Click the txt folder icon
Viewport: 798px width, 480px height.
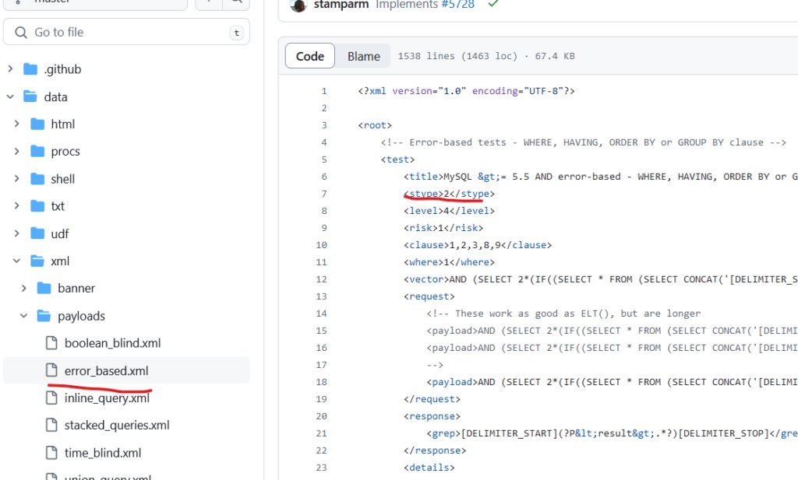click(37, 206)
